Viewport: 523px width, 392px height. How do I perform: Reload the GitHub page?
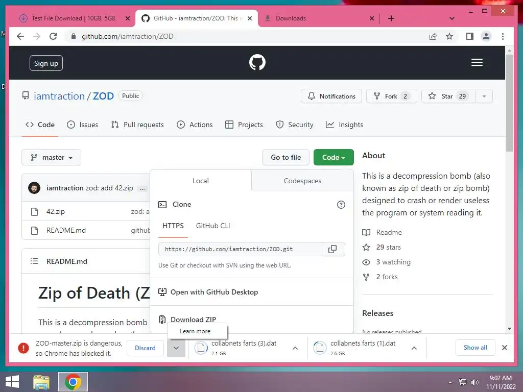[x=53, y=36]
